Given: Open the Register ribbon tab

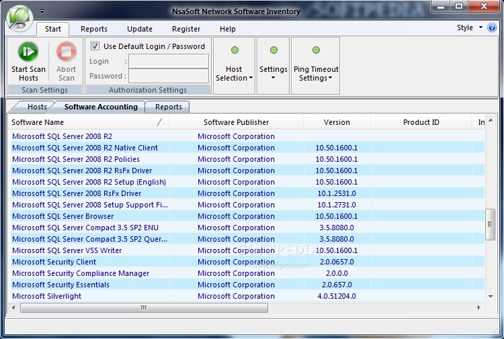Looking at the screenshot, I should (x=186, y=29).
